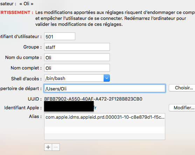Click the Nom complet field

[77, 68]
